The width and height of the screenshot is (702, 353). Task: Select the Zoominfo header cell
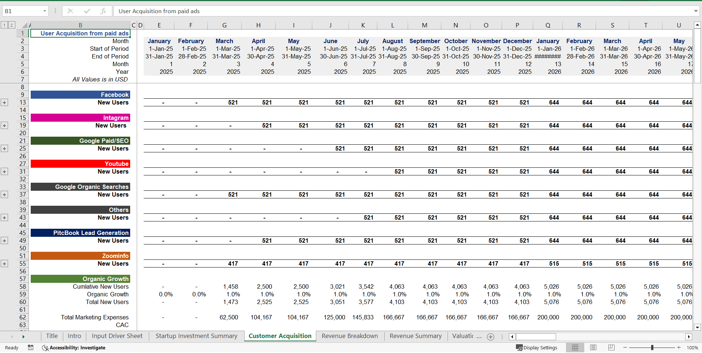[x=80, y=256]
